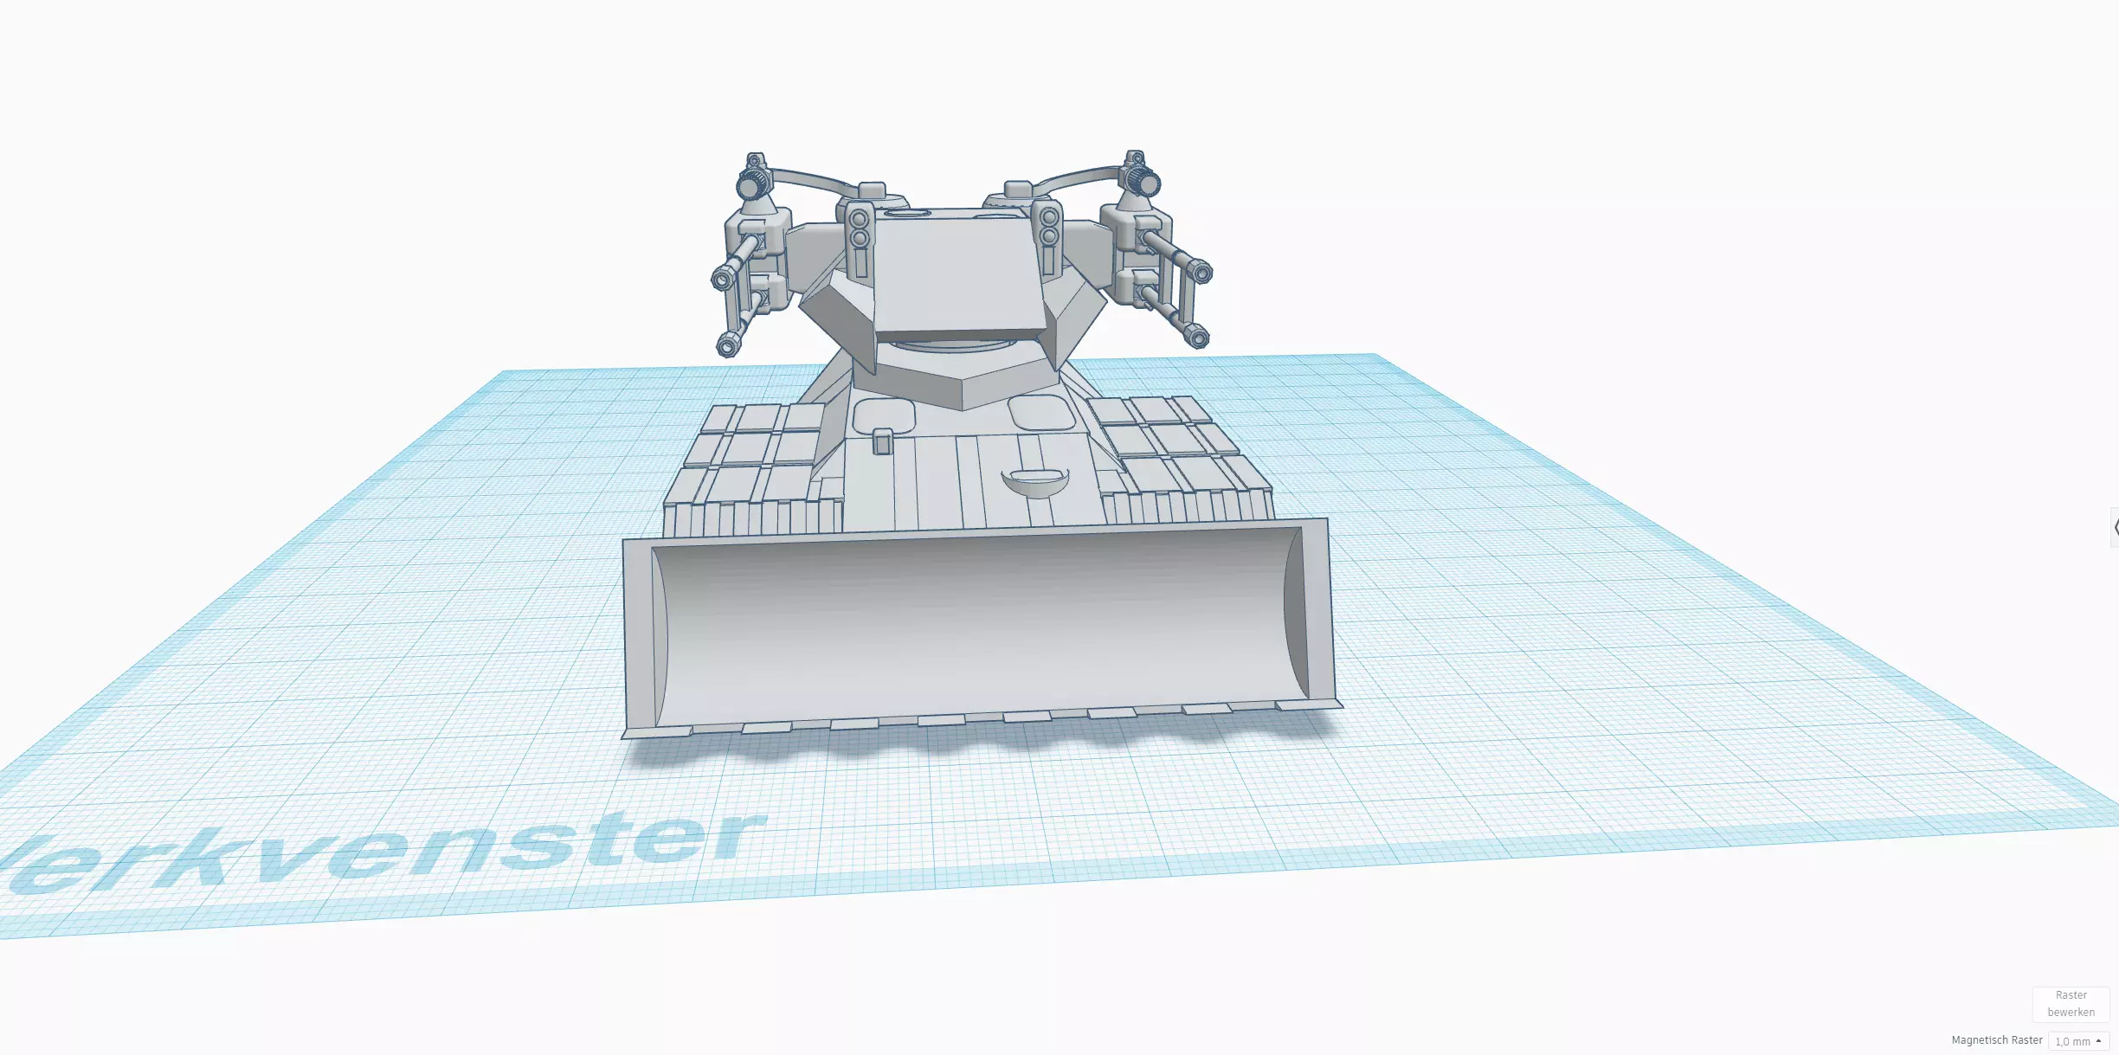Click the 'Magnetisch Raster' label text

(x=1996, y=1040)
